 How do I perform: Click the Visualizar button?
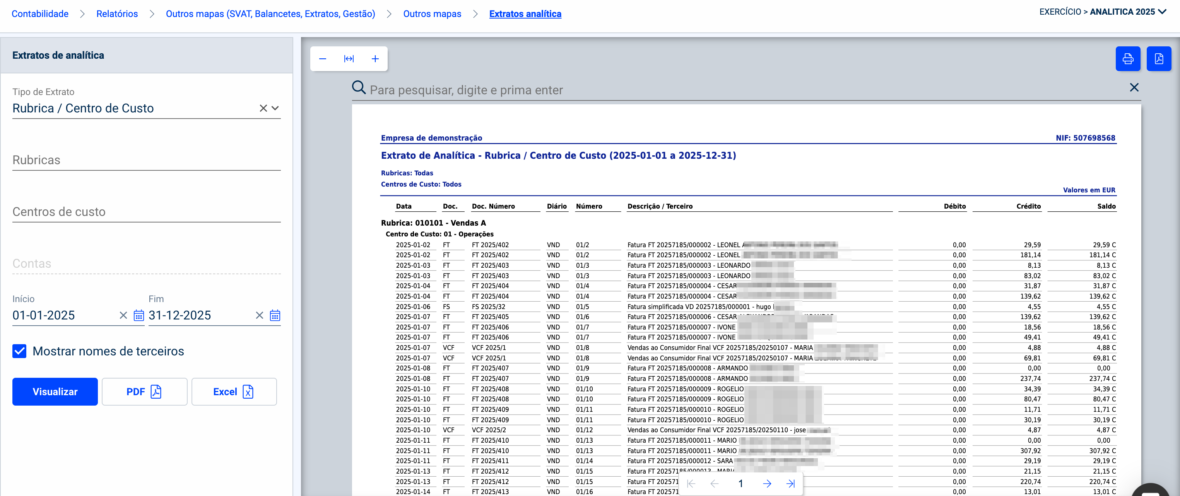(x=55, y=392)
